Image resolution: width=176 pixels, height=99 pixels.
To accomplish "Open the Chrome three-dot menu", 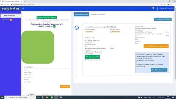I will (174, 4).
